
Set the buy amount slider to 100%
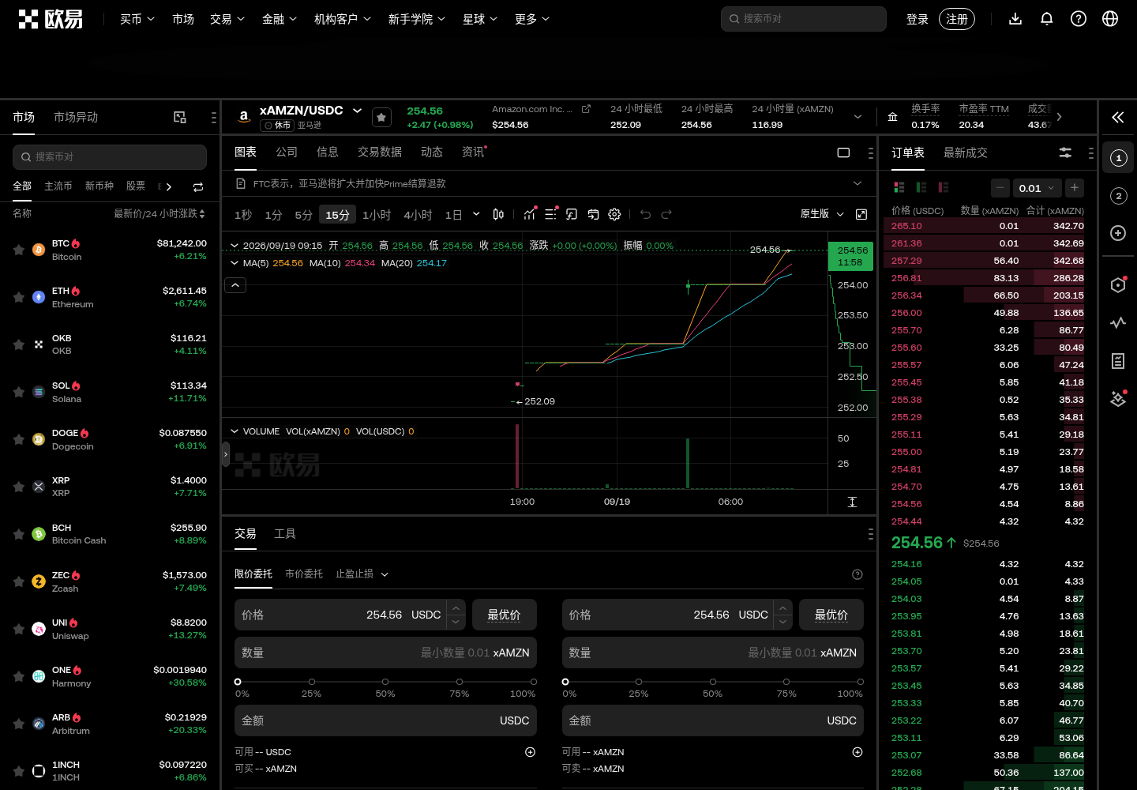click(x=534, y=682)
